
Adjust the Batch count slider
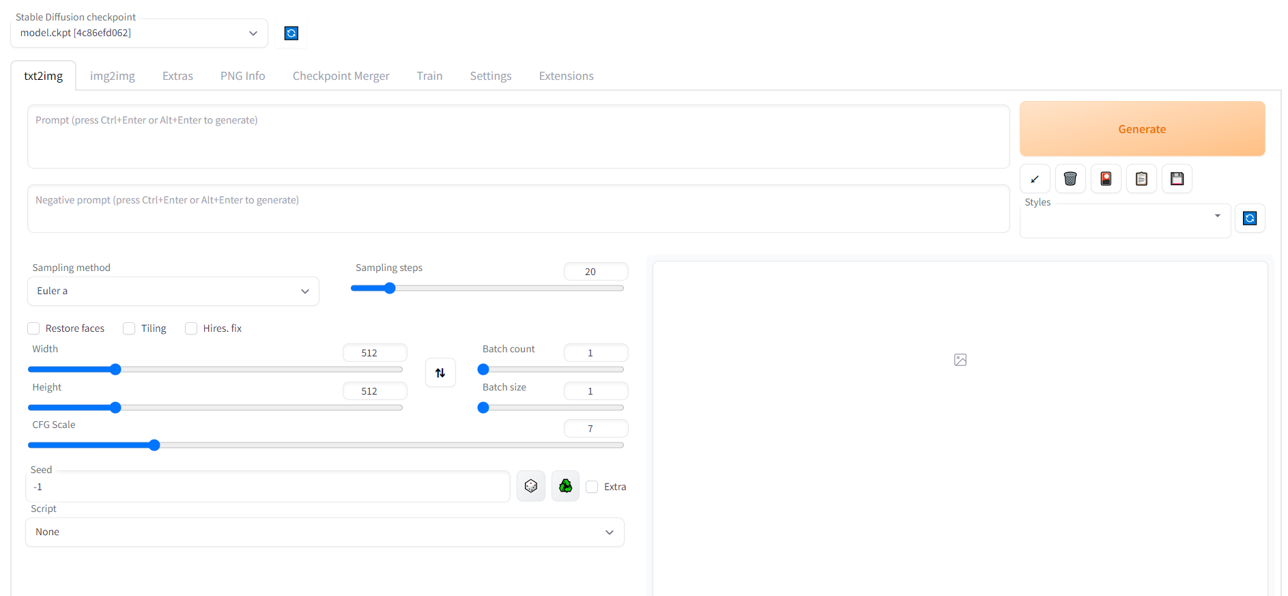[551, 369]
